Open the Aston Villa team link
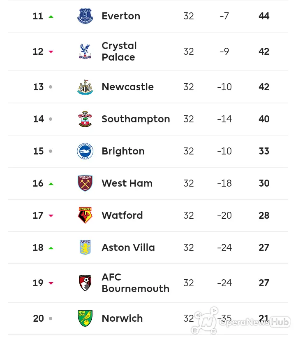Viewport: 296px width, 339px height. (128, 247)
